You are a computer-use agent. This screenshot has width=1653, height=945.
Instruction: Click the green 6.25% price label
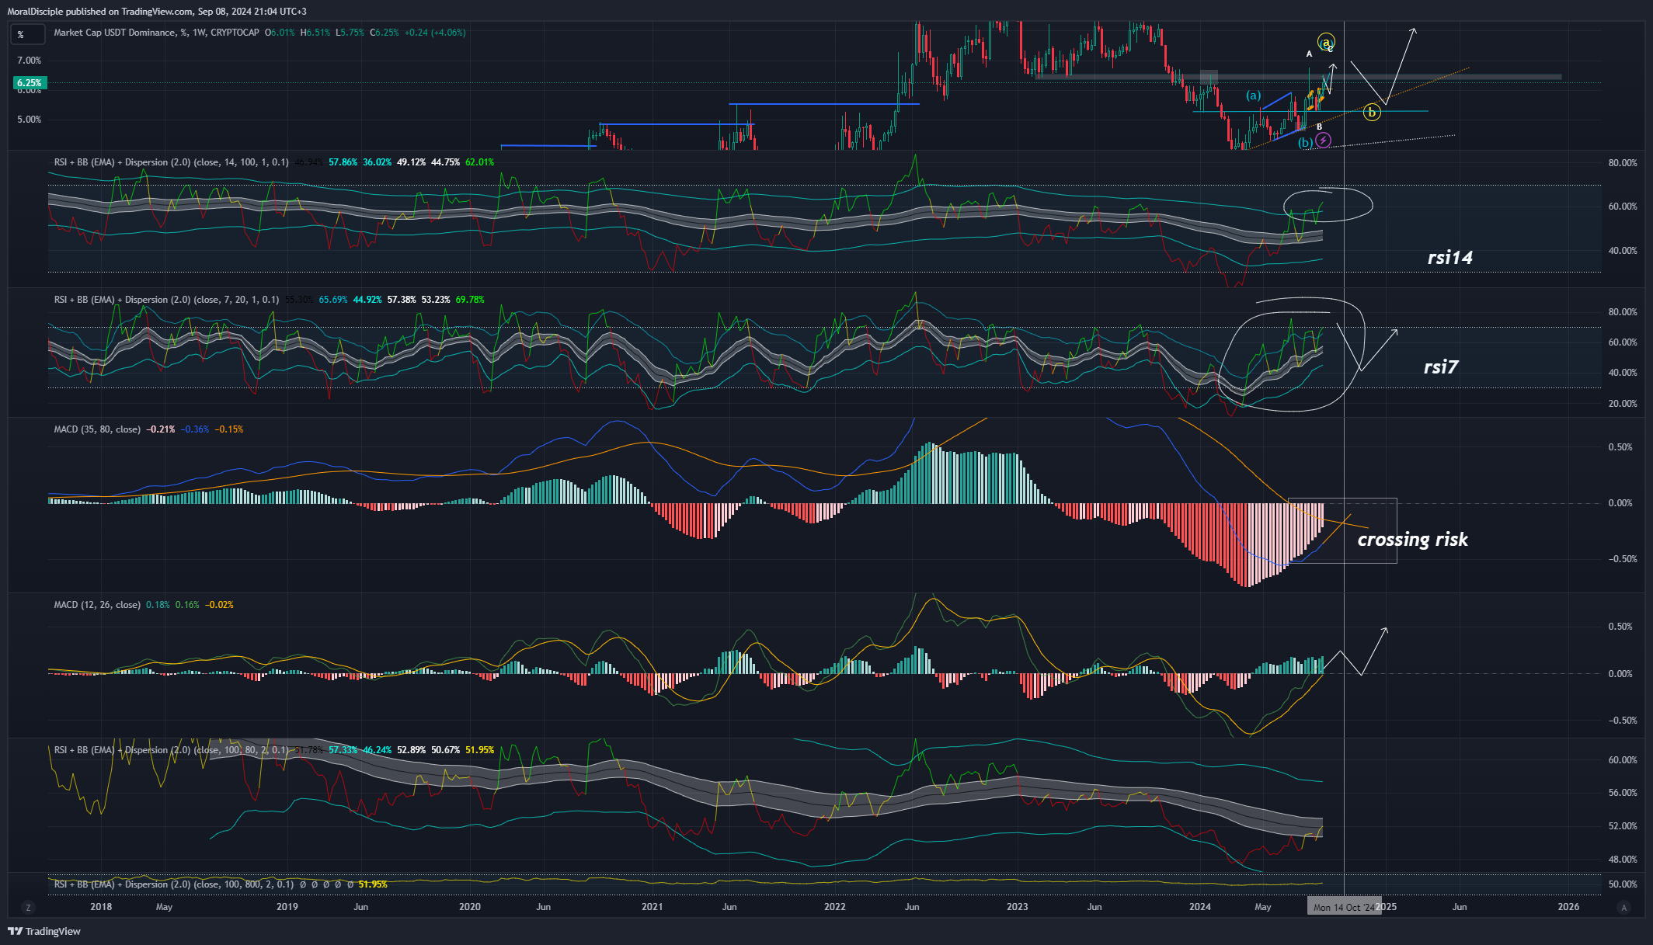[30, 83]
